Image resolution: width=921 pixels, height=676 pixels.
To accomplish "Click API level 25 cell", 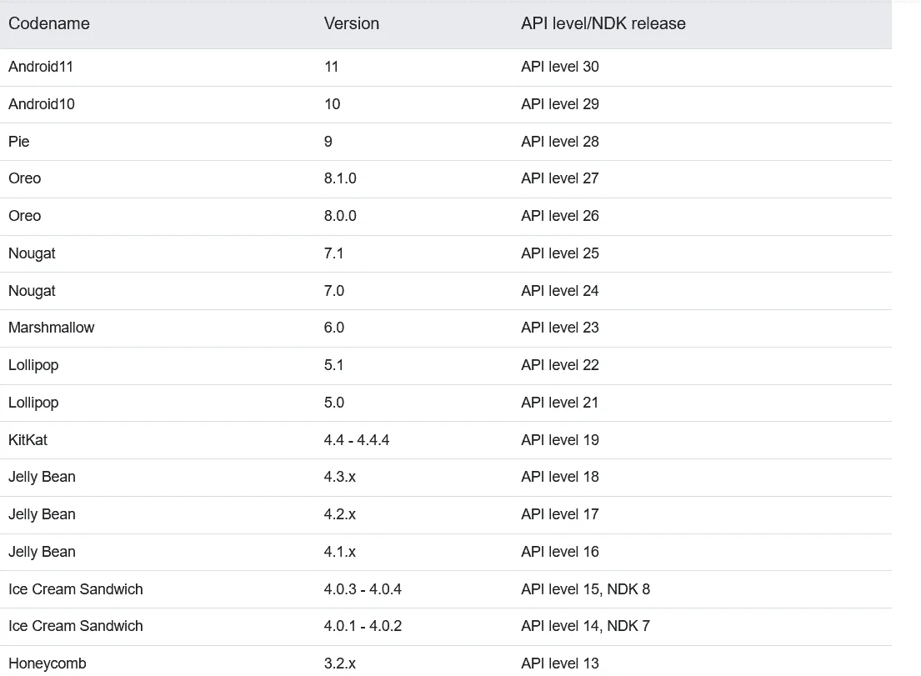I will coord(560,253).
